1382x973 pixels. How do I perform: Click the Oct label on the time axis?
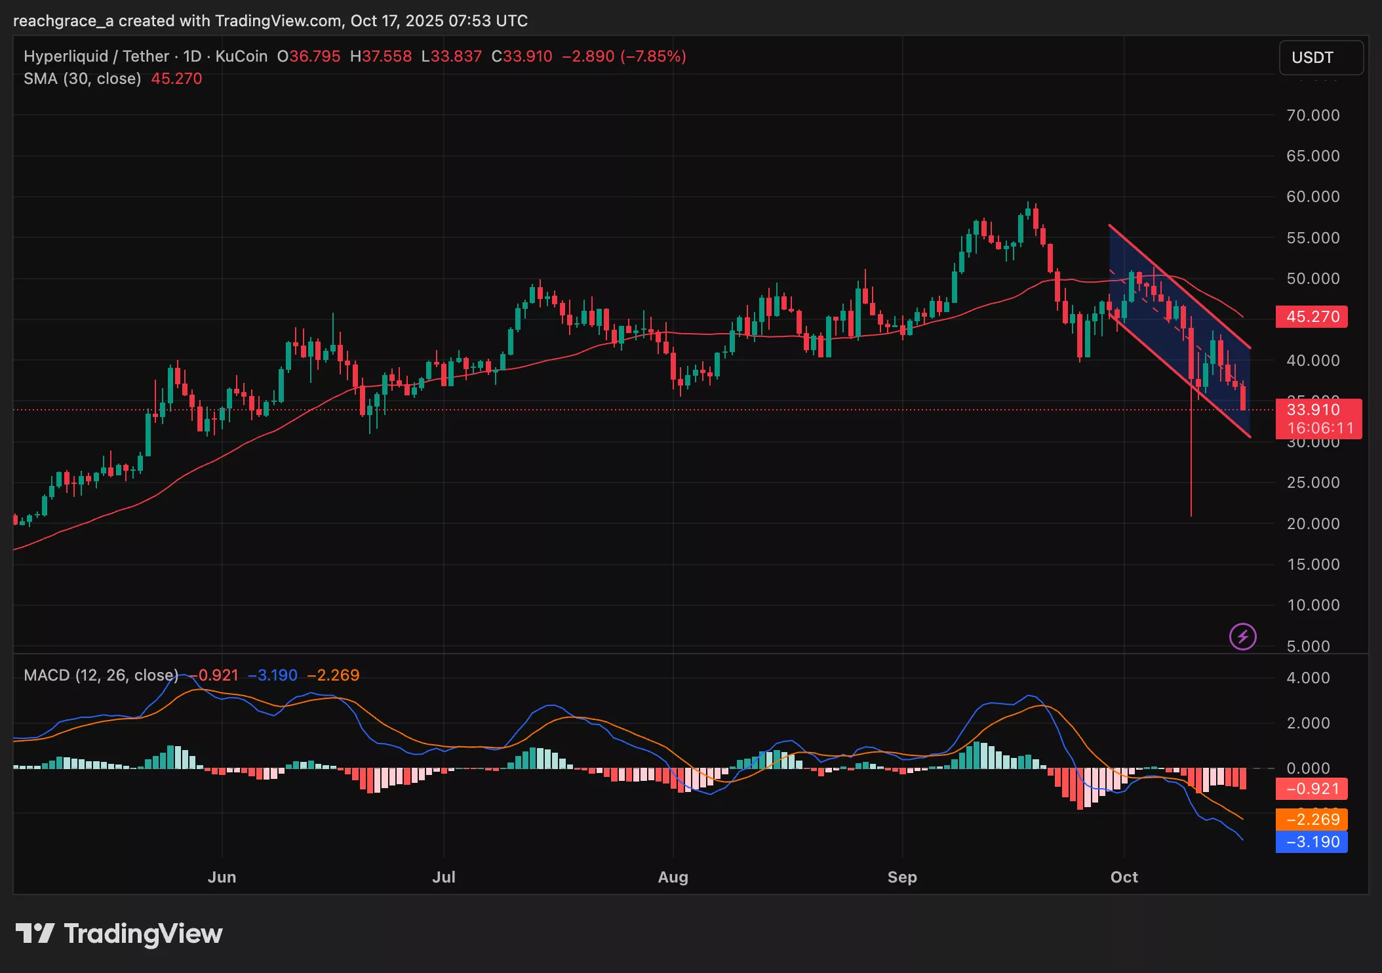1124,877
